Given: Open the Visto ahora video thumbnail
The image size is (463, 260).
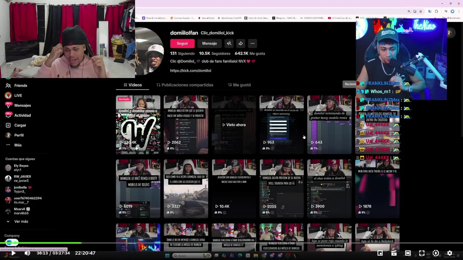Looking at the screenshot, I should 234,125.
